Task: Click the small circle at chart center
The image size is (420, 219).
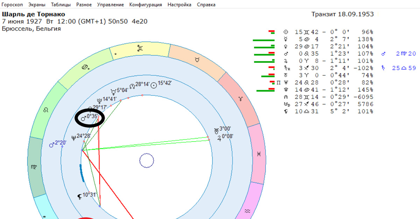Action: point(147,161)
